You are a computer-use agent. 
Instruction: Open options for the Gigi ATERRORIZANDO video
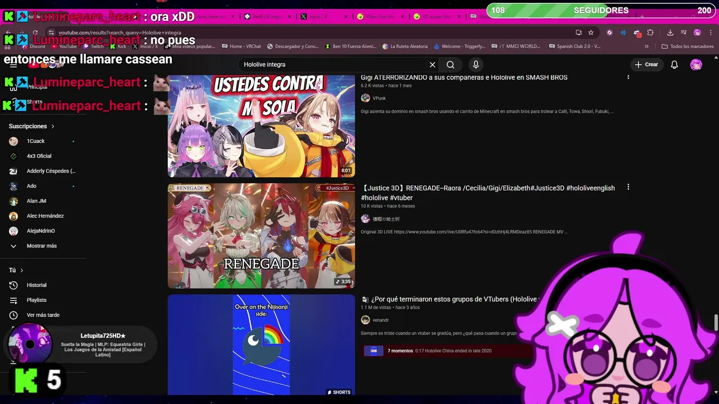(628, 76)
